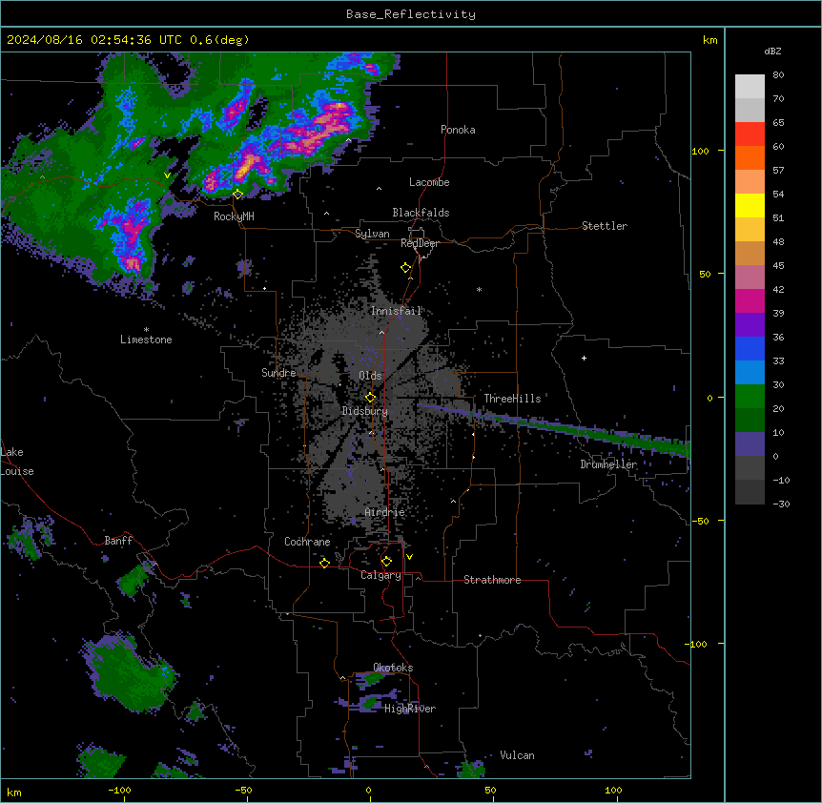The height and width of the screenshot is (803, 822).
Task: Click the Didsbury town label
Action: click(365, 411)
